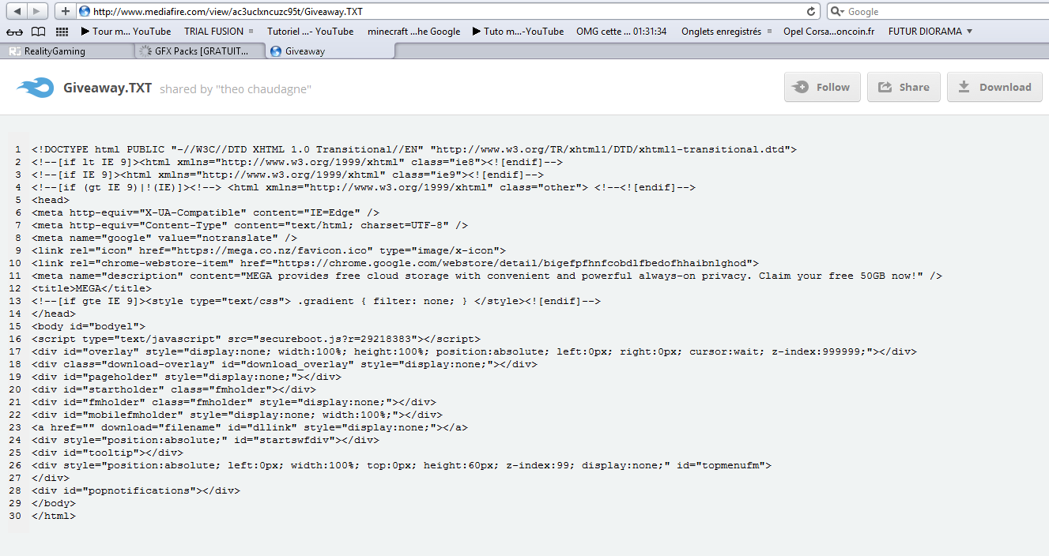The height and width of the screenshot is (556, 1049).
Task: Click the line with class="ie8"
Action: (x=297, y=162)
